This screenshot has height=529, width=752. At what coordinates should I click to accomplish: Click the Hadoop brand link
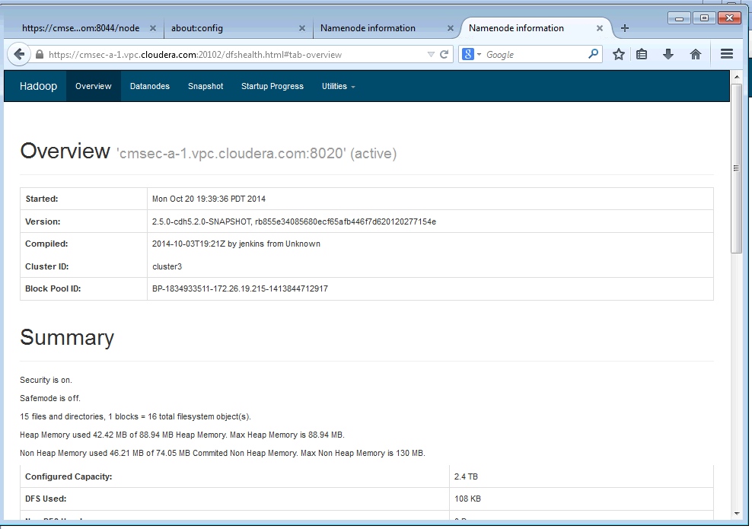(x=38, y=86)
